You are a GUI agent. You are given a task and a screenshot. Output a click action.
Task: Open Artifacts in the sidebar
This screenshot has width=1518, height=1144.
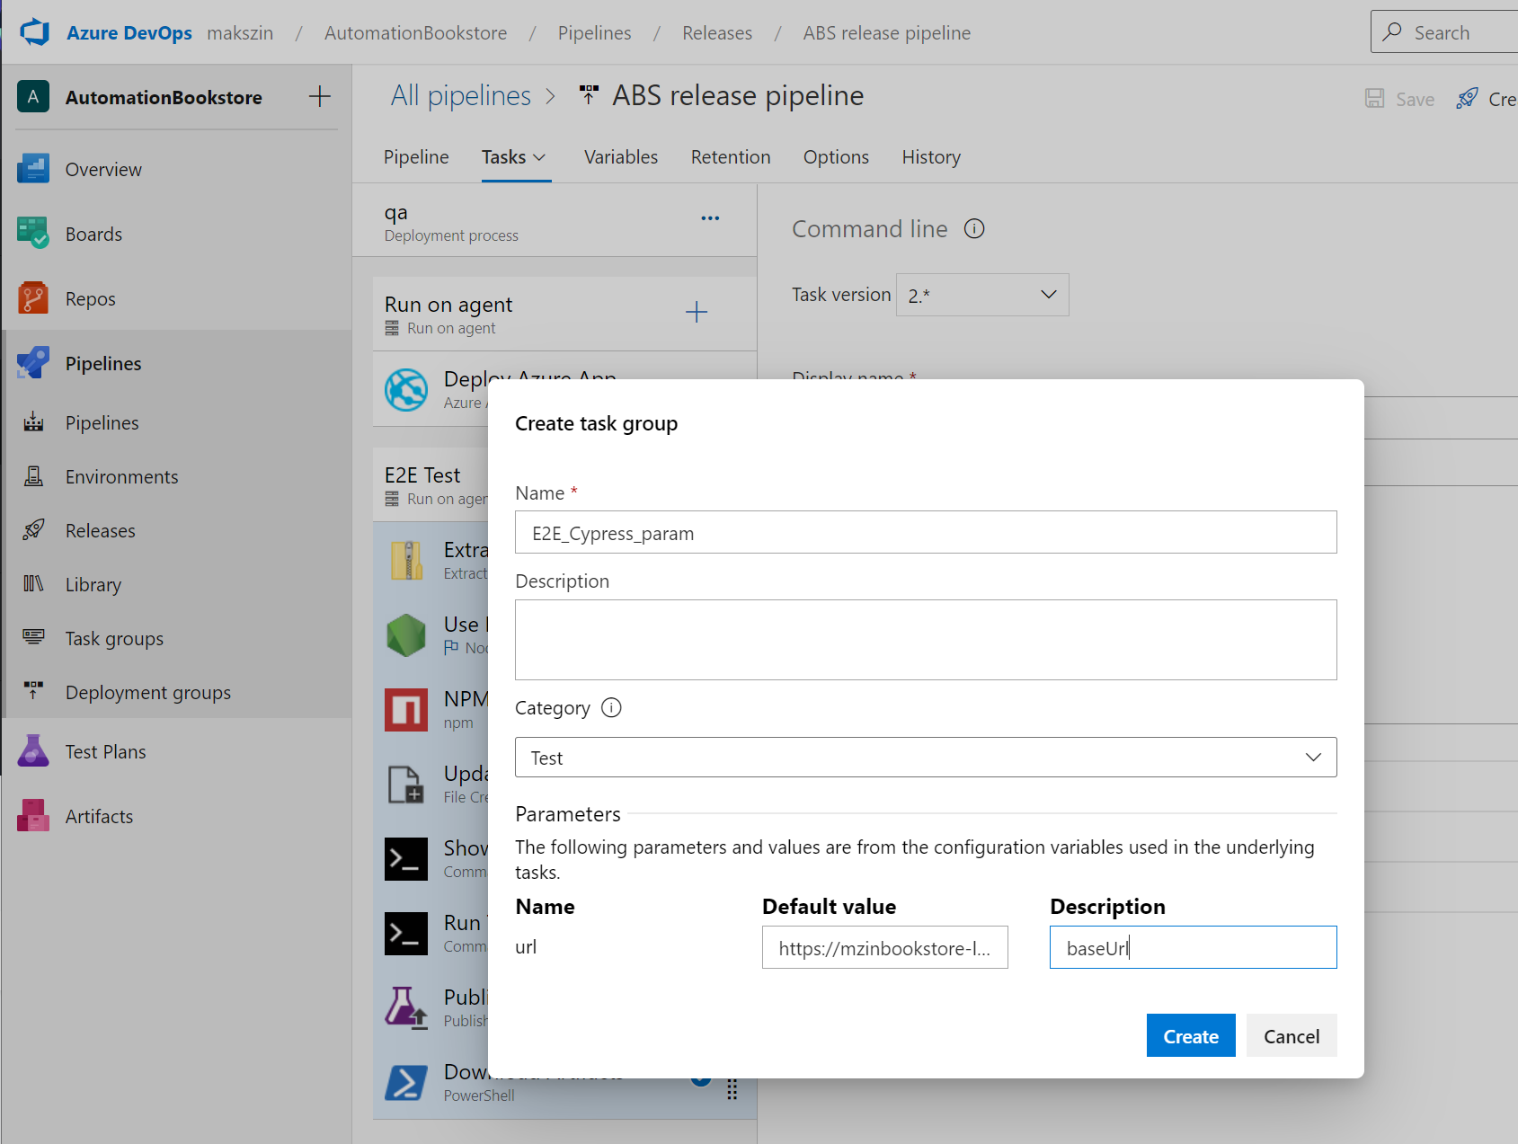click(99, 817)
